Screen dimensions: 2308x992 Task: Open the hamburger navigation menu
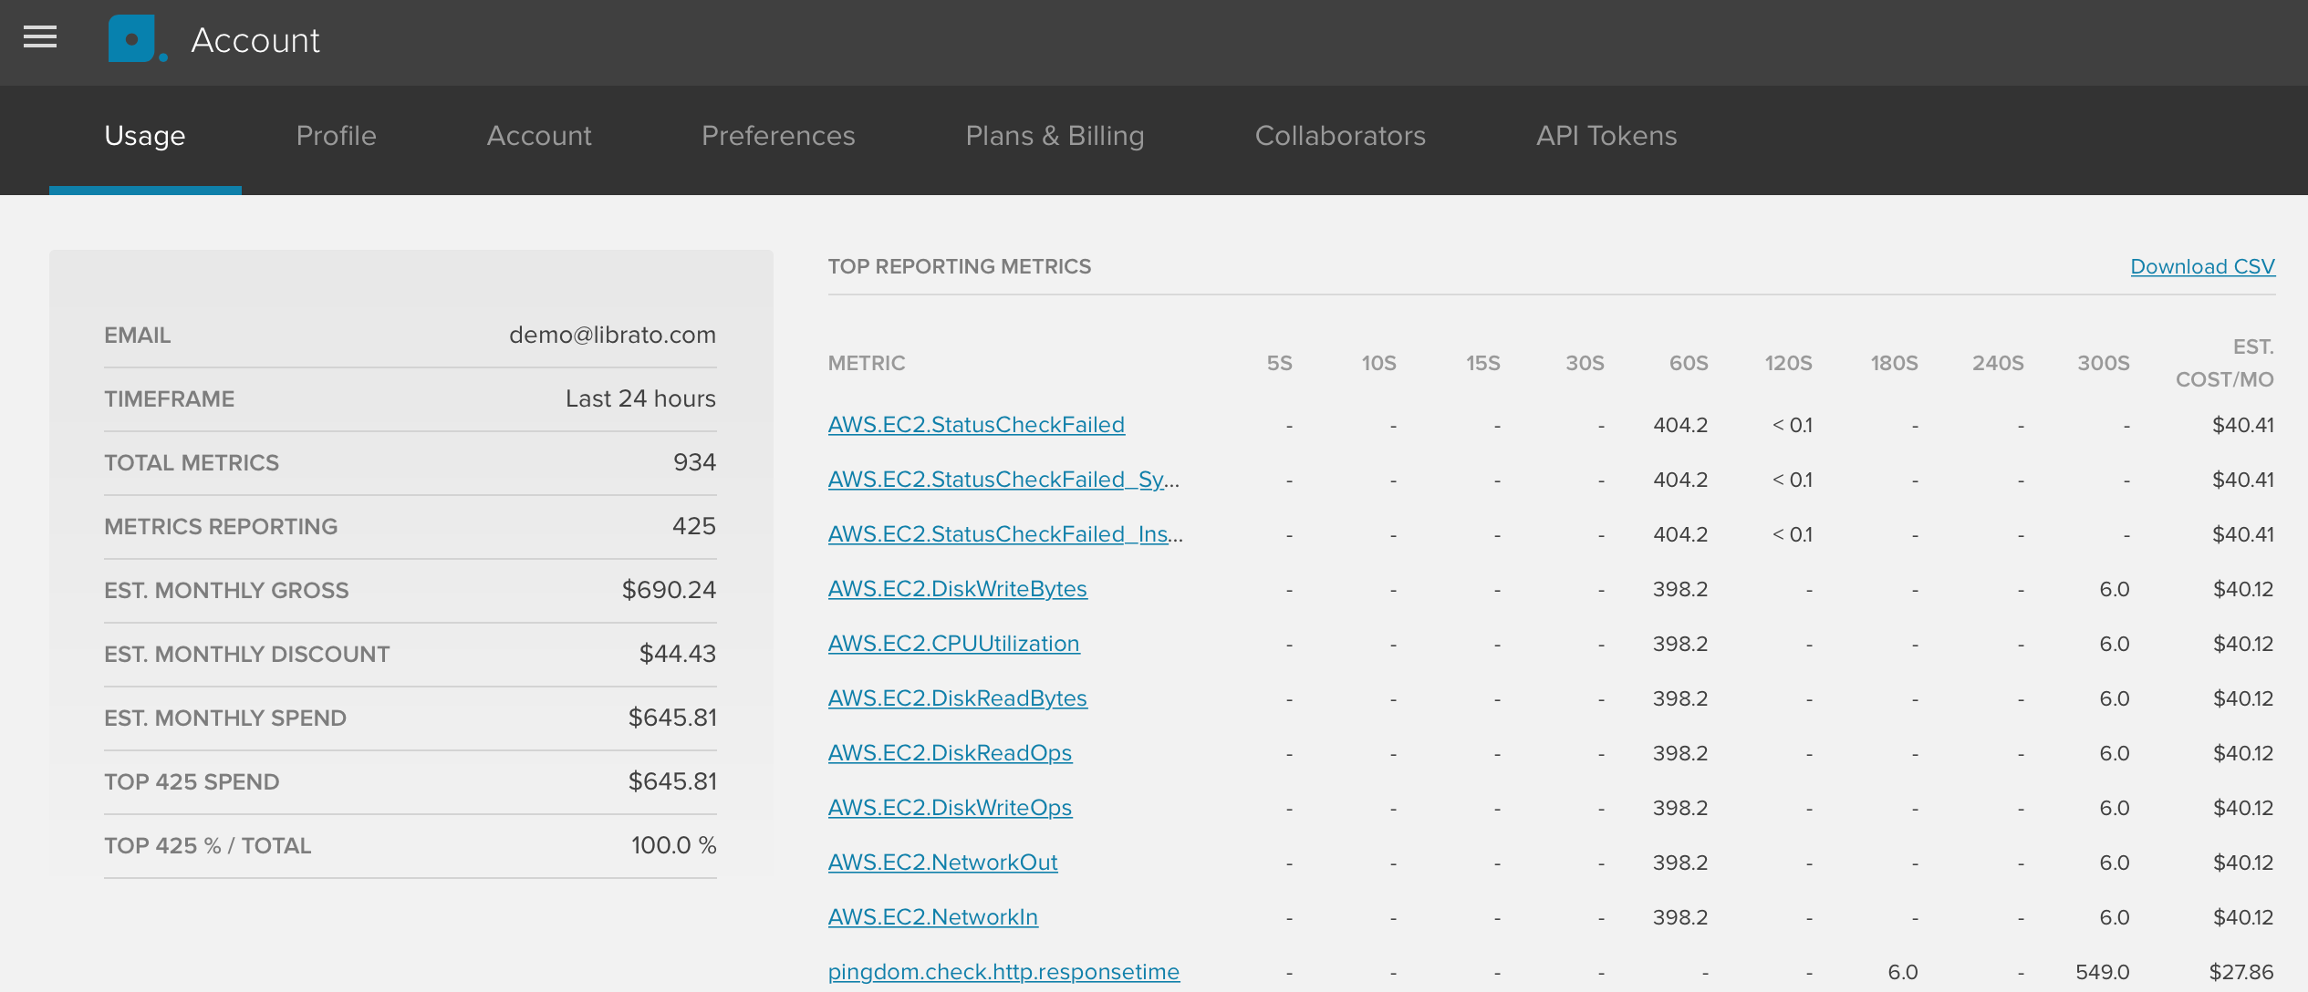tap(40, 37)
